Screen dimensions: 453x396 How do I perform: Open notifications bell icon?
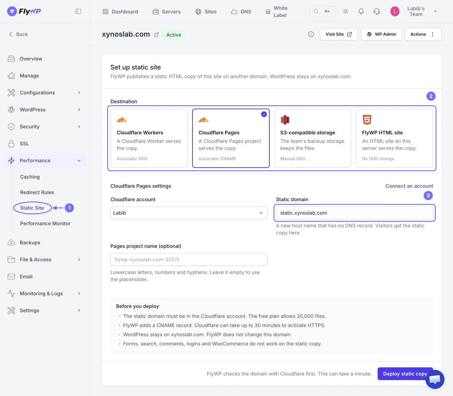click(361, 11)
